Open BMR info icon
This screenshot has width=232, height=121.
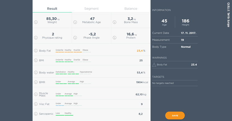tap(36, 82)
